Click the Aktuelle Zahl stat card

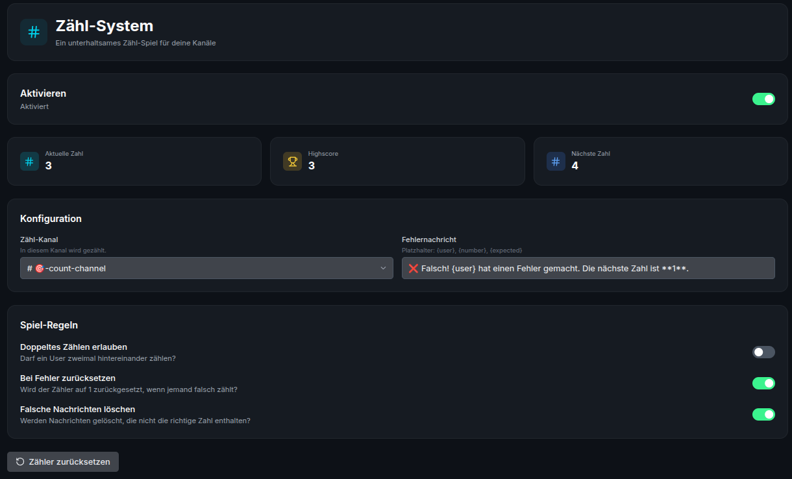click(x=134, y=161)
